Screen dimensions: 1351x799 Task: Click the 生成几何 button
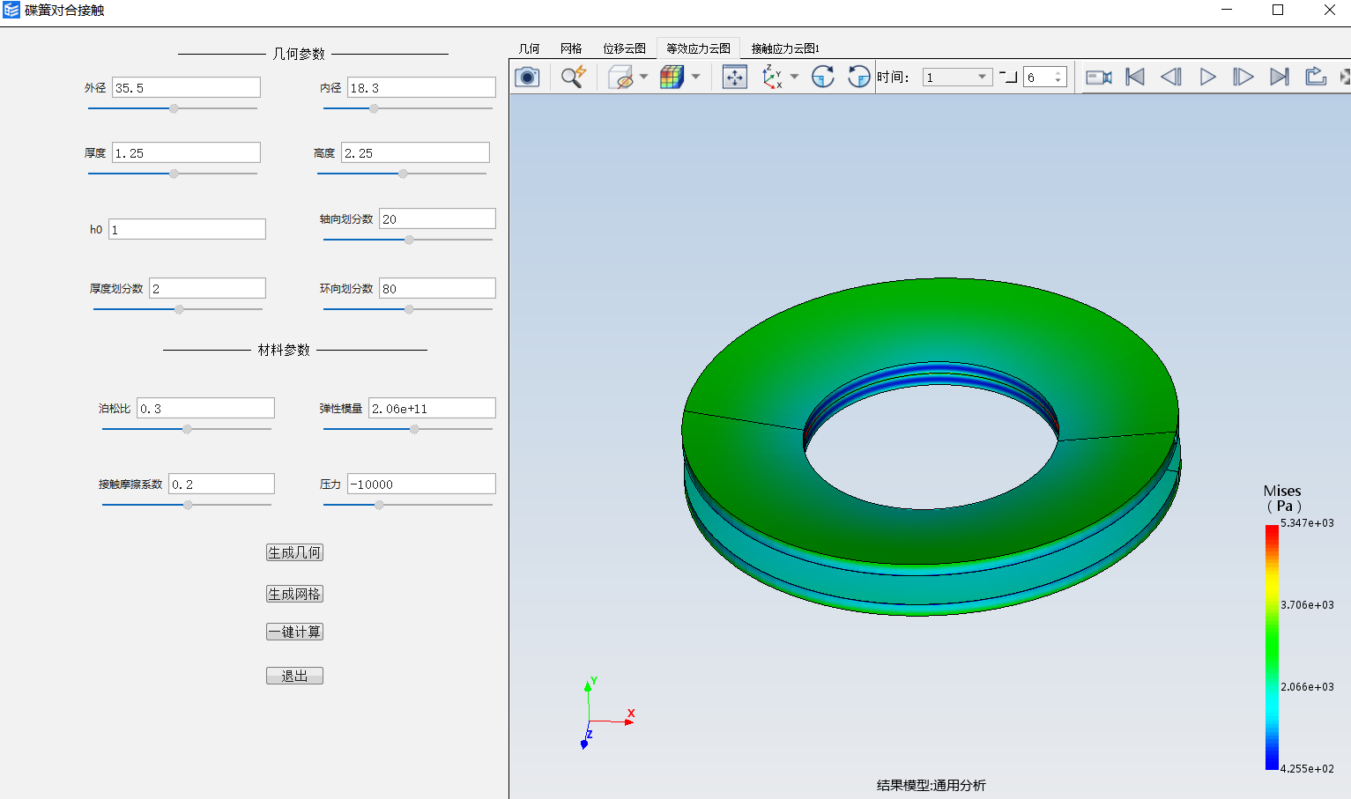point(294,552)
